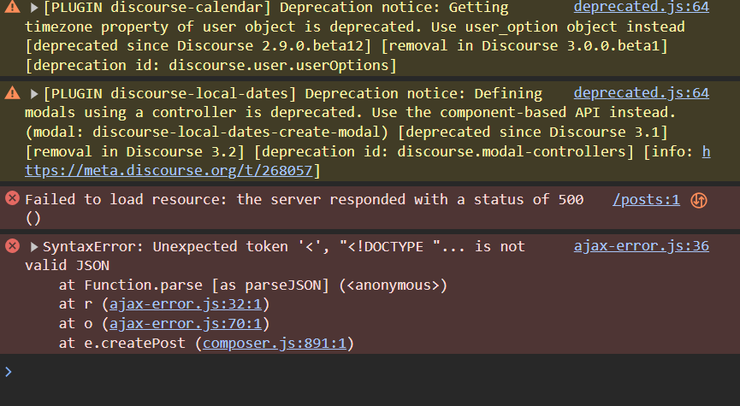Open deprecated.js:64 link in local-dates warning
Screen dimensions: 740x406
pyautogui.click(x=642, y=93)
